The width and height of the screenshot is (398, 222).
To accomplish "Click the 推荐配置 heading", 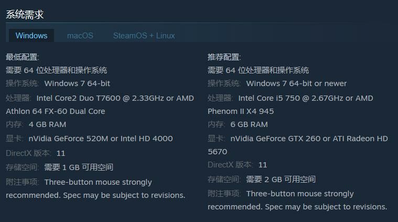I will click(224, 57).
